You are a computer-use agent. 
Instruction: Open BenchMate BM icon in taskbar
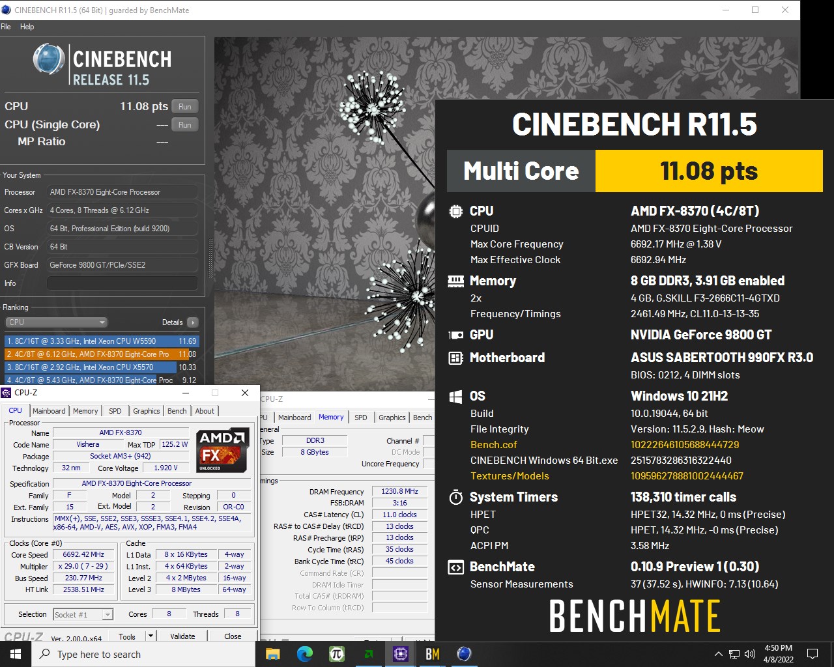click(x=432, y=654)
